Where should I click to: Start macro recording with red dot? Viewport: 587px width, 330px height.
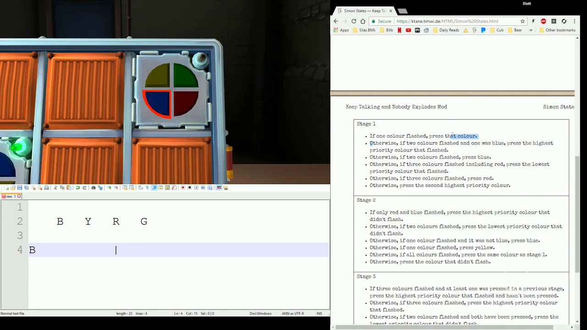tap(183, 187)
